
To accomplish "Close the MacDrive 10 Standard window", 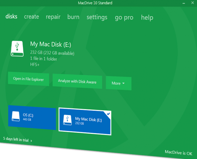I will tap(193, 3).
